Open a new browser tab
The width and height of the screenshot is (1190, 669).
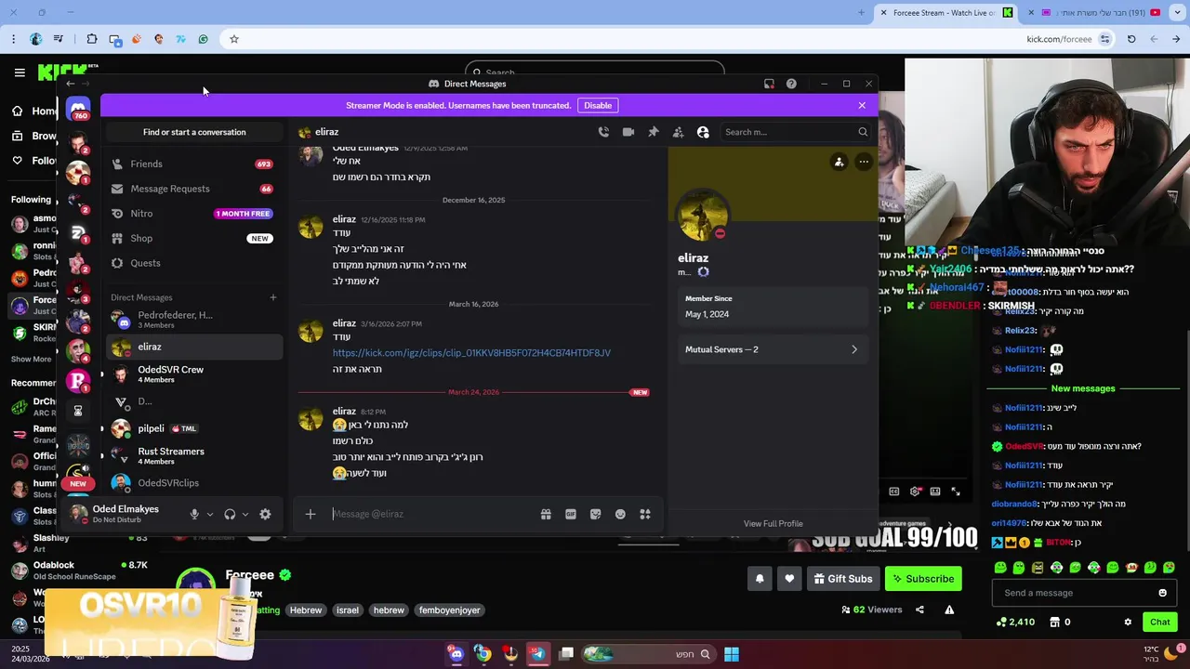[861, 13]
